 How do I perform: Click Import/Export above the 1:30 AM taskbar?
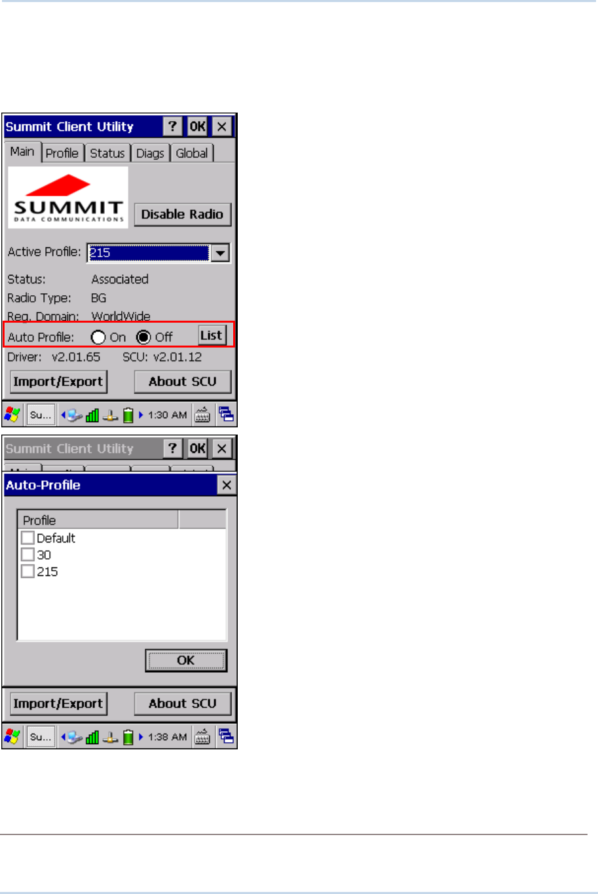click(x=59, y=382)
